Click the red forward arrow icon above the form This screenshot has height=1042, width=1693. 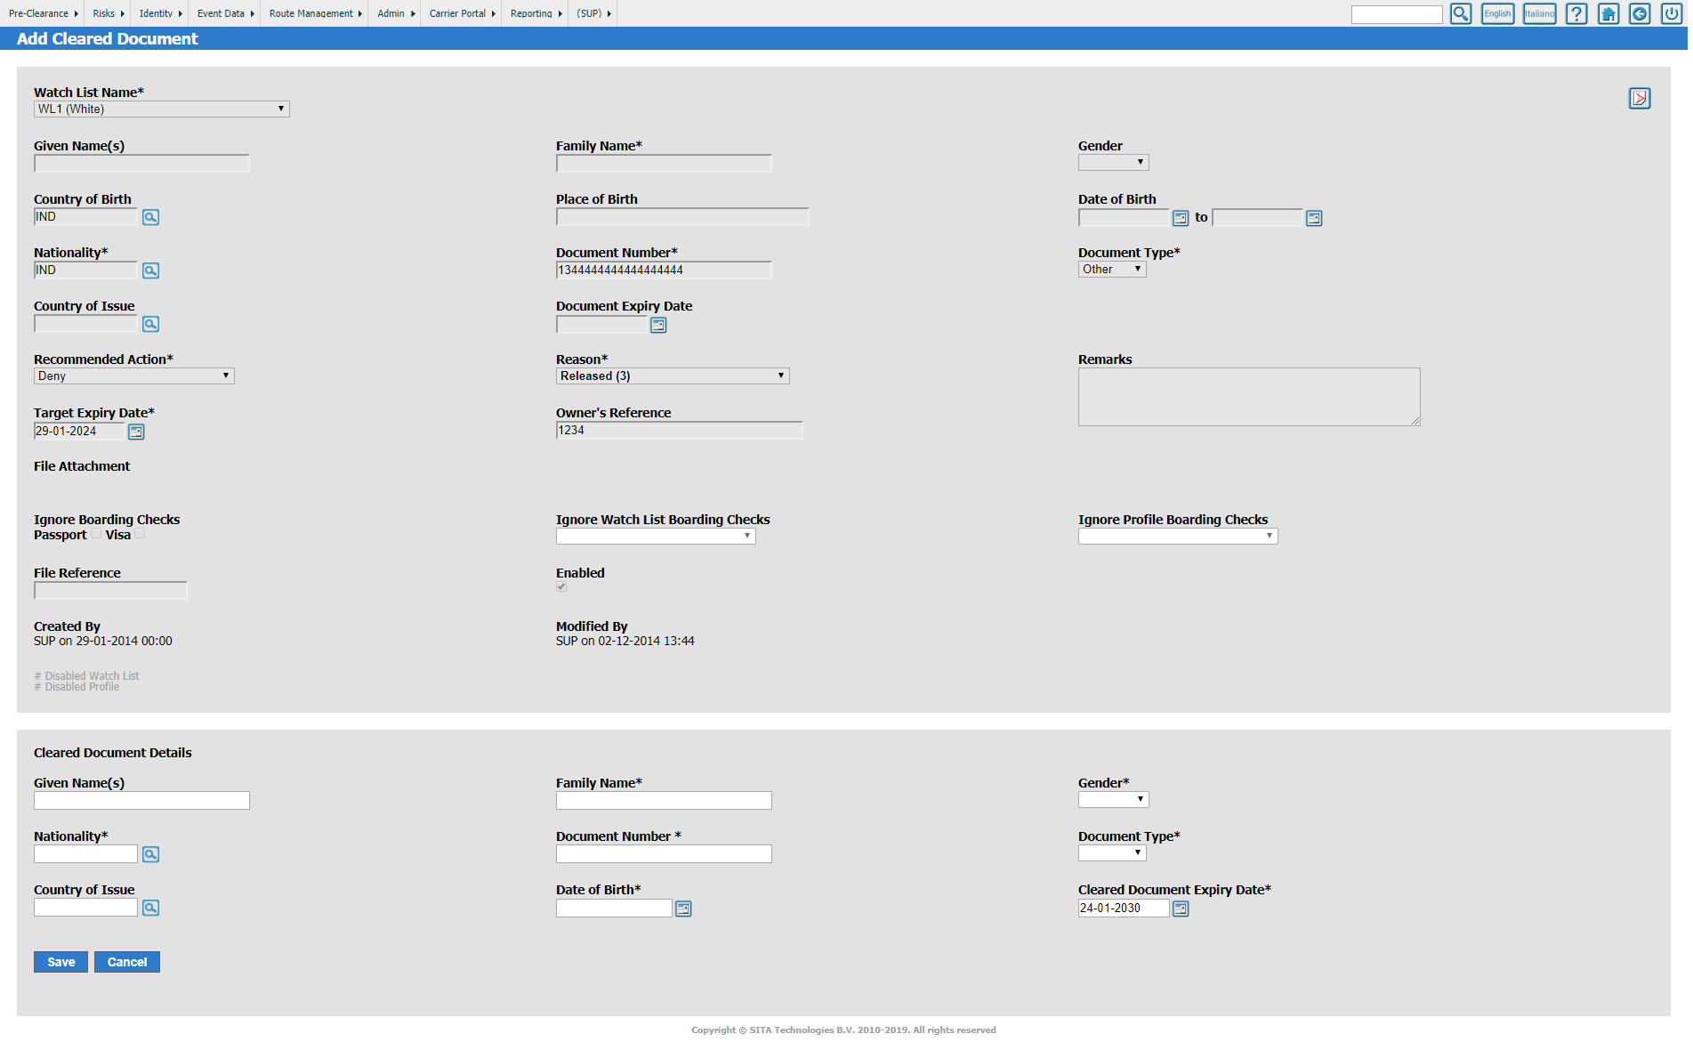click(1640, 98)
